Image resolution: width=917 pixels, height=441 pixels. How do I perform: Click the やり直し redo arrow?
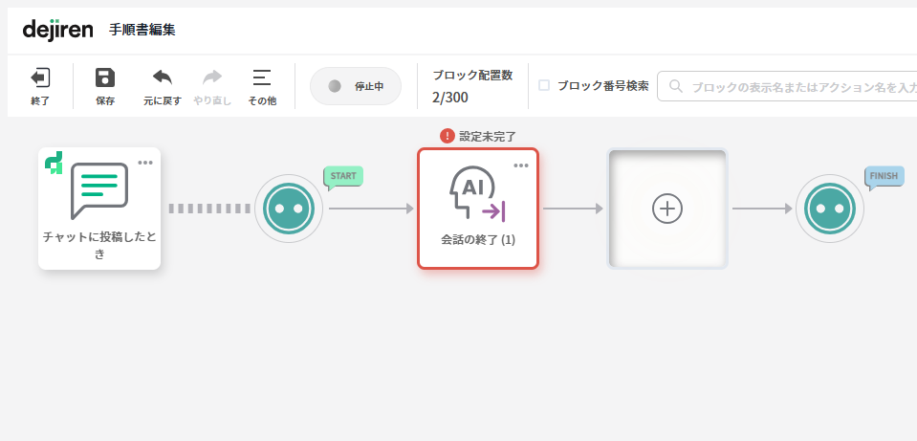coord(212,78)
